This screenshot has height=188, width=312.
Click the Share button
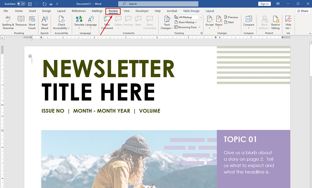click(x=303, y=11)
